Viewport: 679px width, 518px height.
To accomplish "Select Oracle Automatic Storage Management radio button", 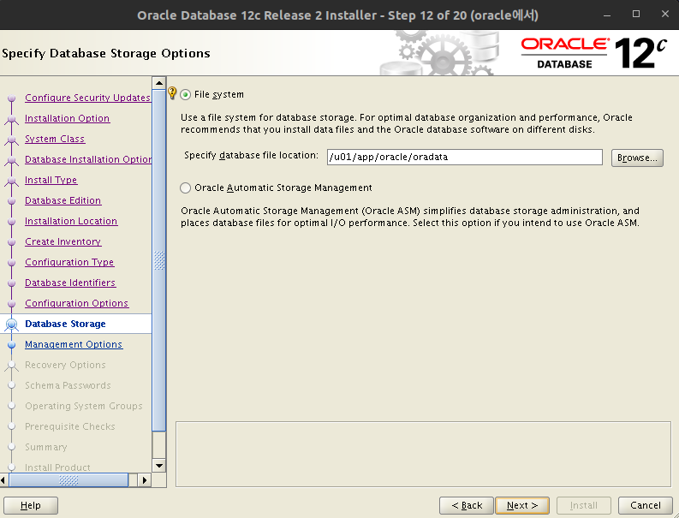I will [185, 188].
